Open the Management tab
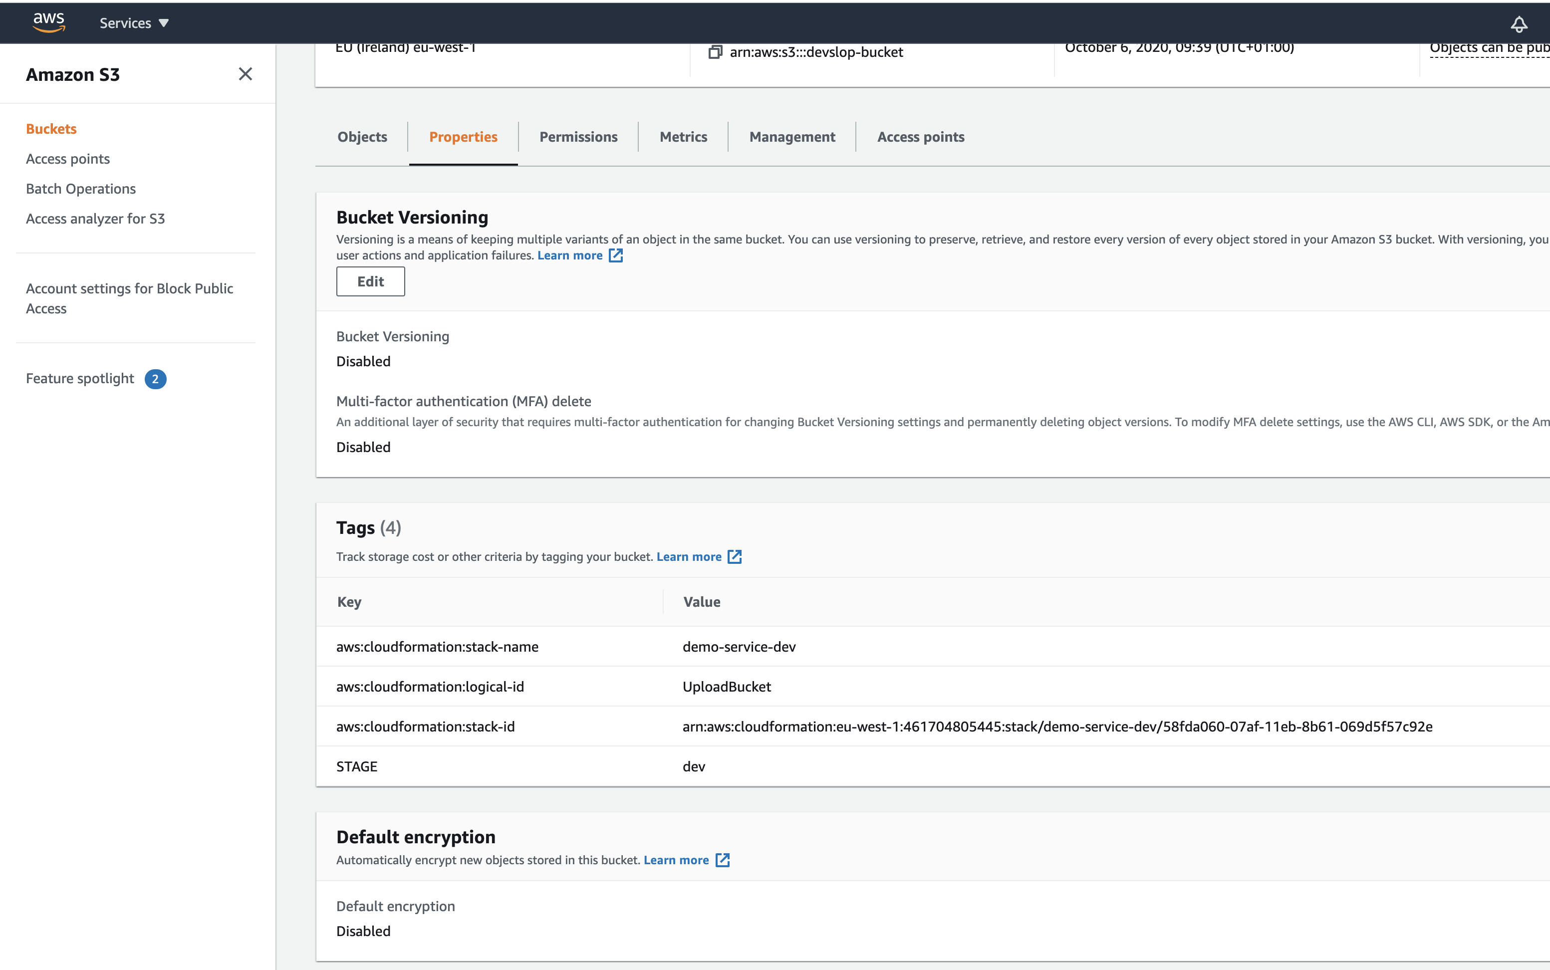The width and height of the screenshot is (1550, 970). (792, 137)
